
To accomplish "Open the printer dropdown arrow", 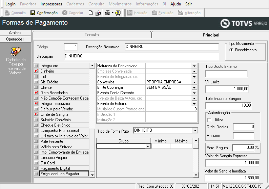I will [x=112, y=13].
